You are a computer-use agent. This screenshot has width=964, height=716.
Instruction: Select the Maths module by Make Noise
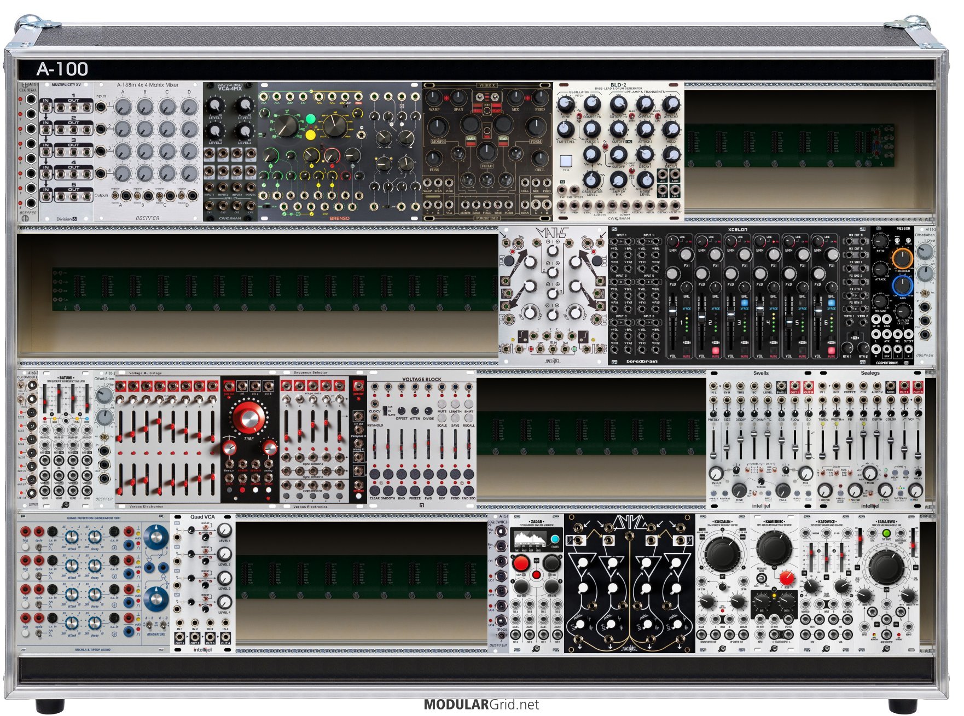click(553, 295)
